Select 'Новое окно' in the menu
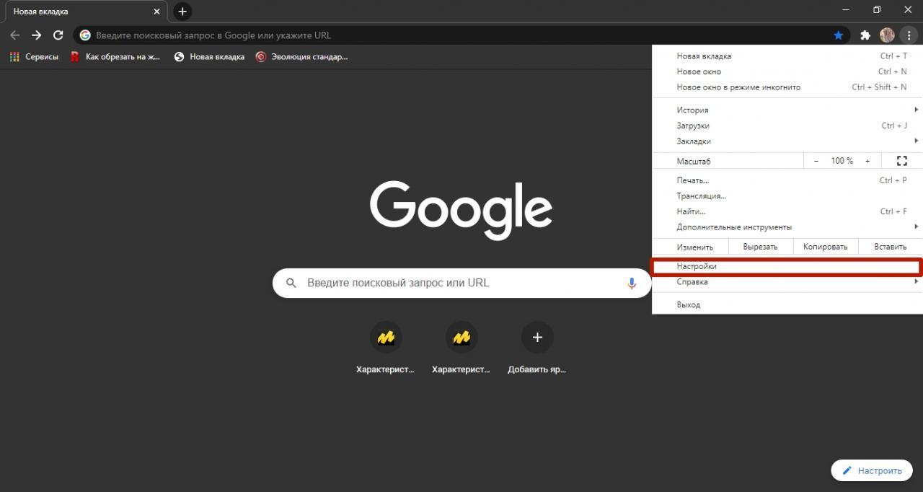The height and width of the screenshot is (492, 923). pyautogui.click(x=787, y=71)
